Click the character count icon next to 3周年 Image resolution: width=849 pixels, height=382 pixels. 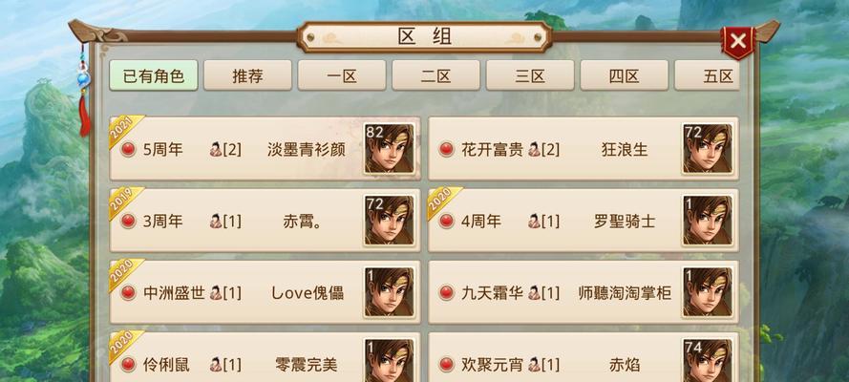coord(216,221)
